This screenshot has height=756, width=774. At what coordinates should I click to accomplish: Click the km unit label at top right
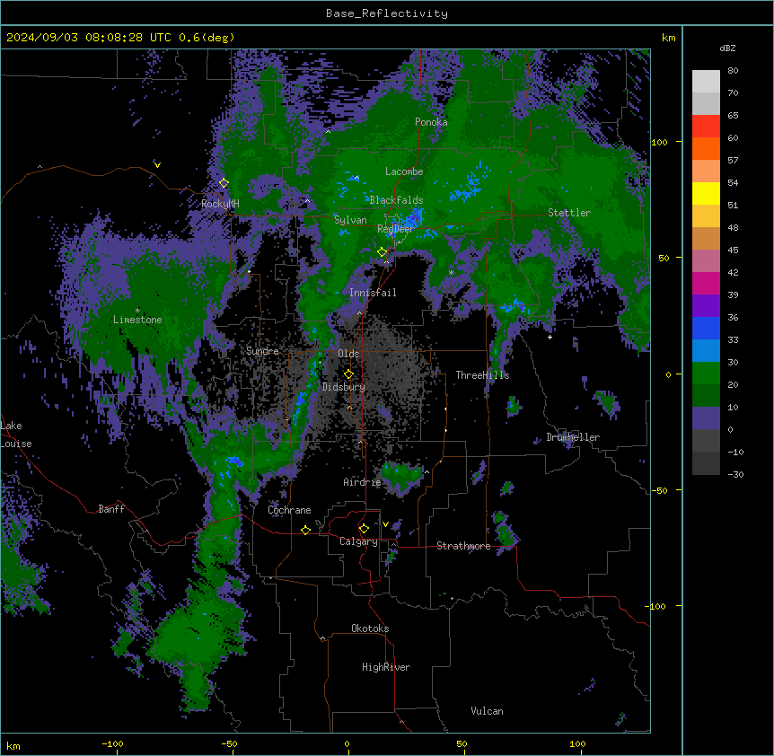pyautogui.click(x=669, y=38)
